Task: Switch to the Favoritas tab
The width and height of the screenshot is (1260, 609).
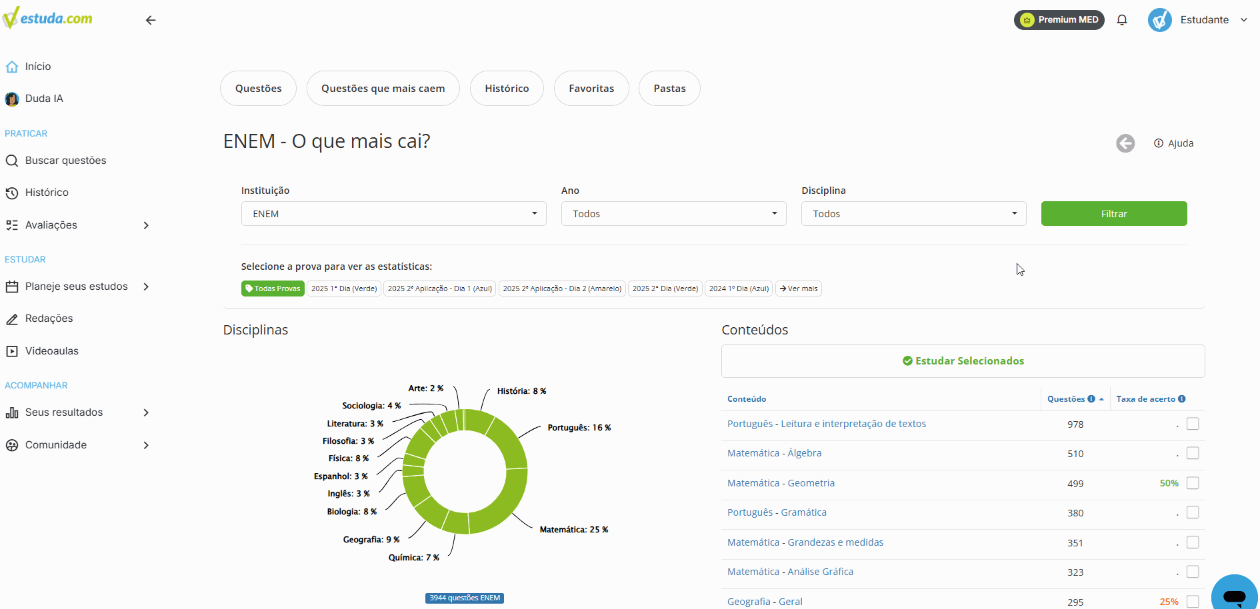Action: point(591,89)
